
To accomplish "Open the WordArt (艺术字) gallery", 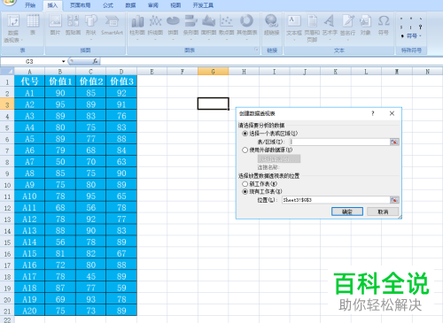I will pyautogui.click(x=330, y=27).
